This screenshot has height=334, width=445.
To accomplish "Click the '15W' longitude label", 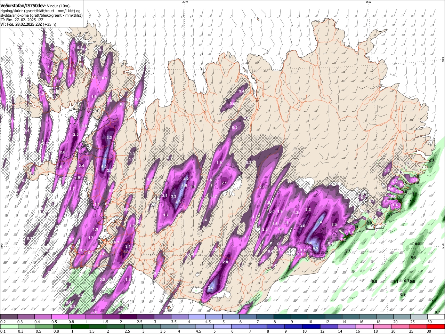I will tap(368, 2).
